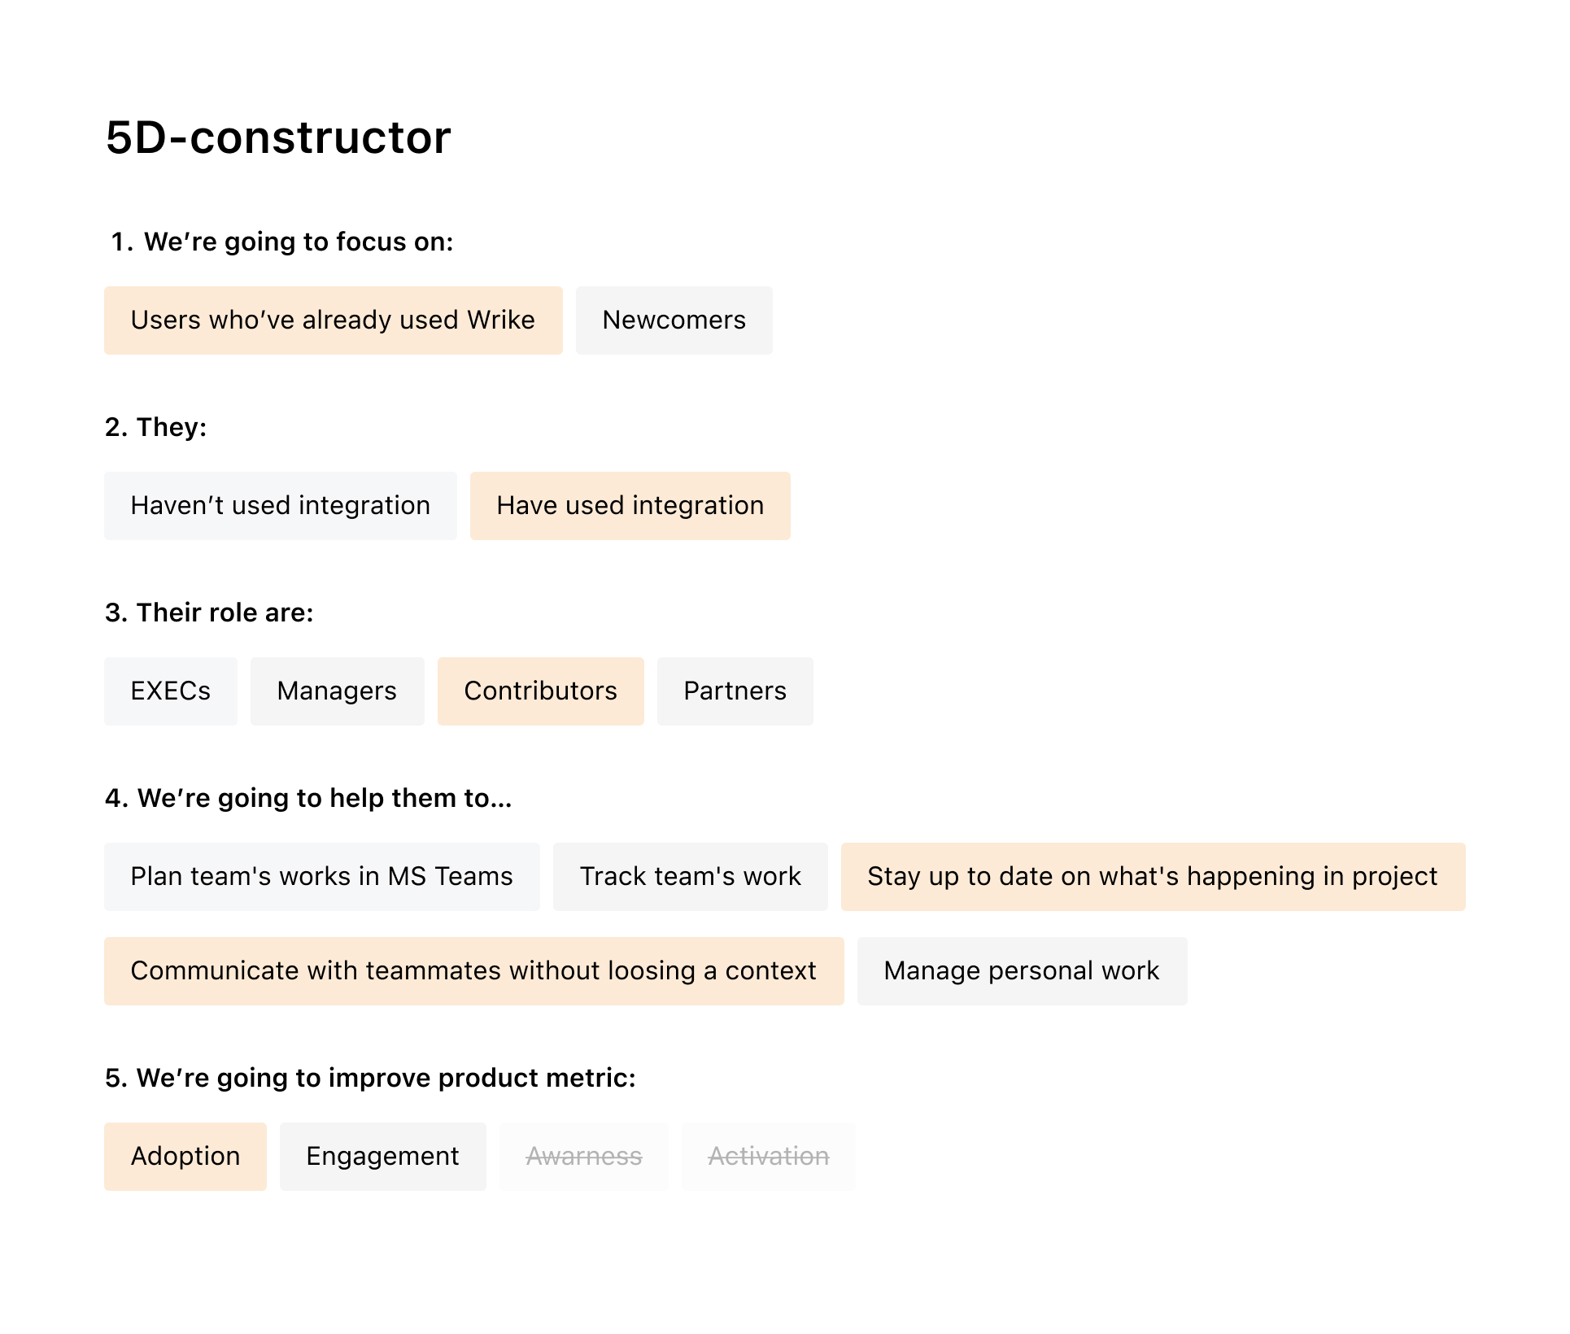Toggle the Adoption metric chip

(x=185, y=1156)
